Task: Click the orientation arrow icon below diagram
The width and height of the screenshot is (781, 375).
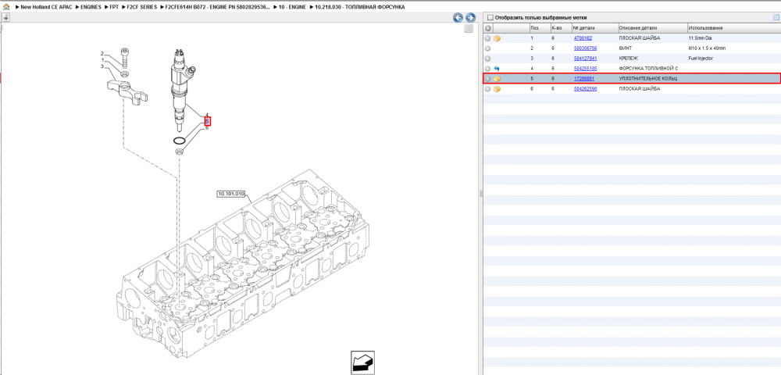Action: (x=362, y=362)
